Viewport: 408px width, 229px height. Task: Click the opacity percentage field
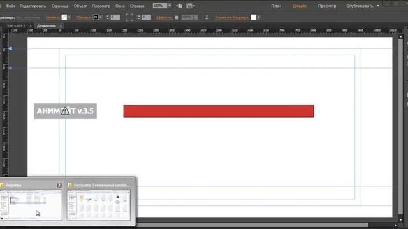pos(187,17)
